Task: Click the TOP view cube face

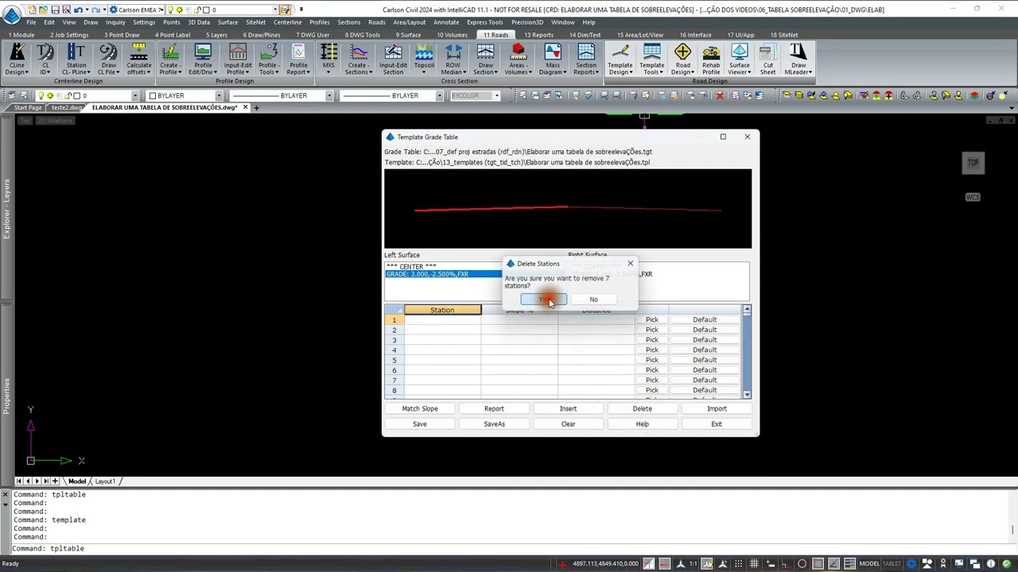Action: point(973,163)
